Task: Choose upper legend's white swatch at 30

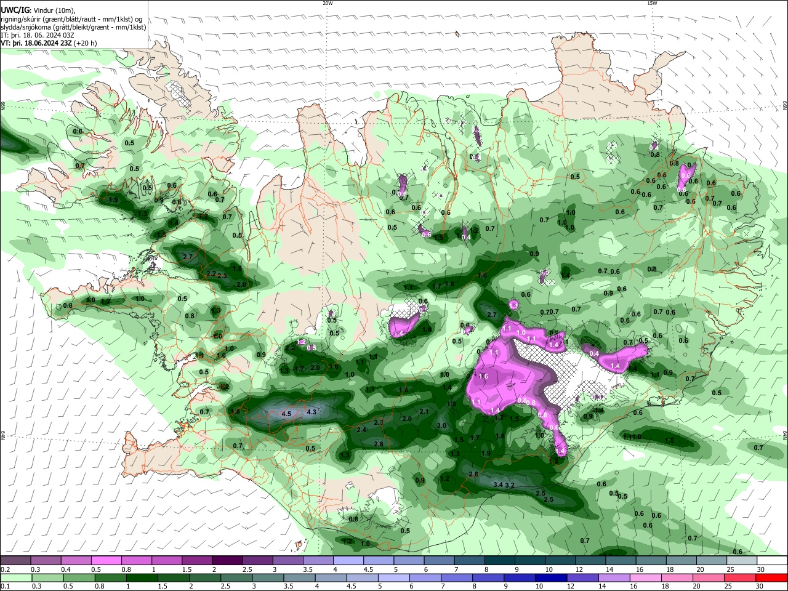Action: click(x=773, y=561)
